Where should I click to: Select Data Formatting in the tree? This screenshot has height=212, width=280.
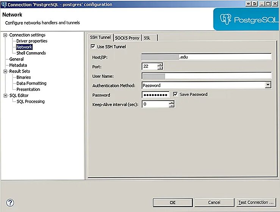[x=31, y=84]
